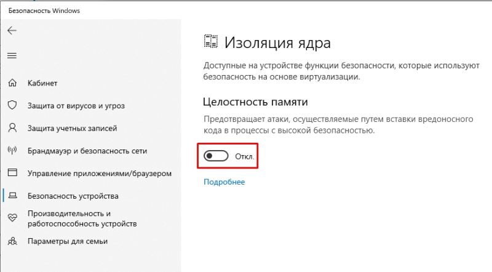The height and width of the screenshot is (272, 492).
Task: Open the hamburger navigation menu
Action: [x=12, y=56]
